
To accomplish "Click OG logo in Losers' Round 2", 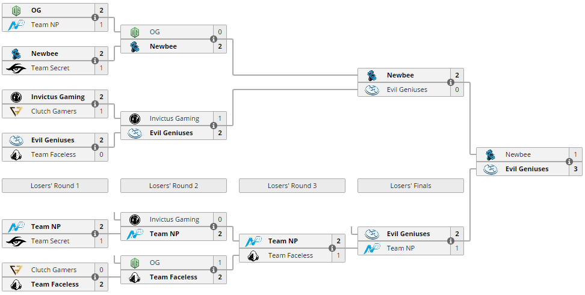I will 135,263.
